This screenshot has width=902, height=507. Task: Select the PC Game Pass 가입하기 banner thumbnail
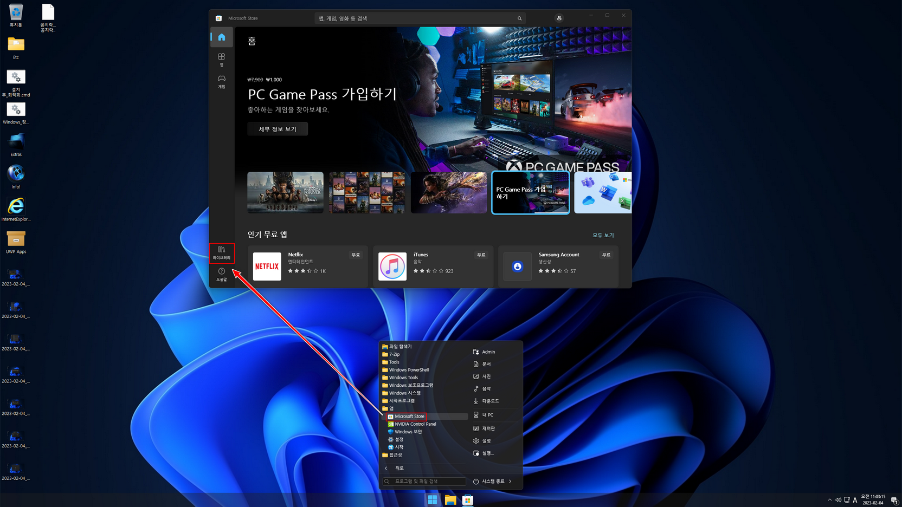tap(531, 193)
